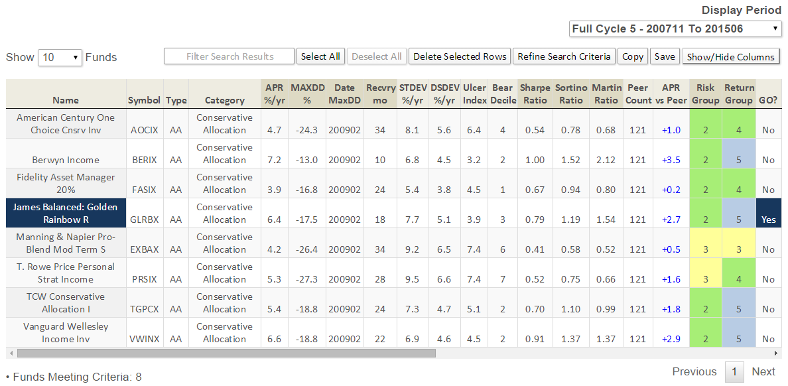Click the horizontal table scrollbar
The image size is (788, 386).
226,353
